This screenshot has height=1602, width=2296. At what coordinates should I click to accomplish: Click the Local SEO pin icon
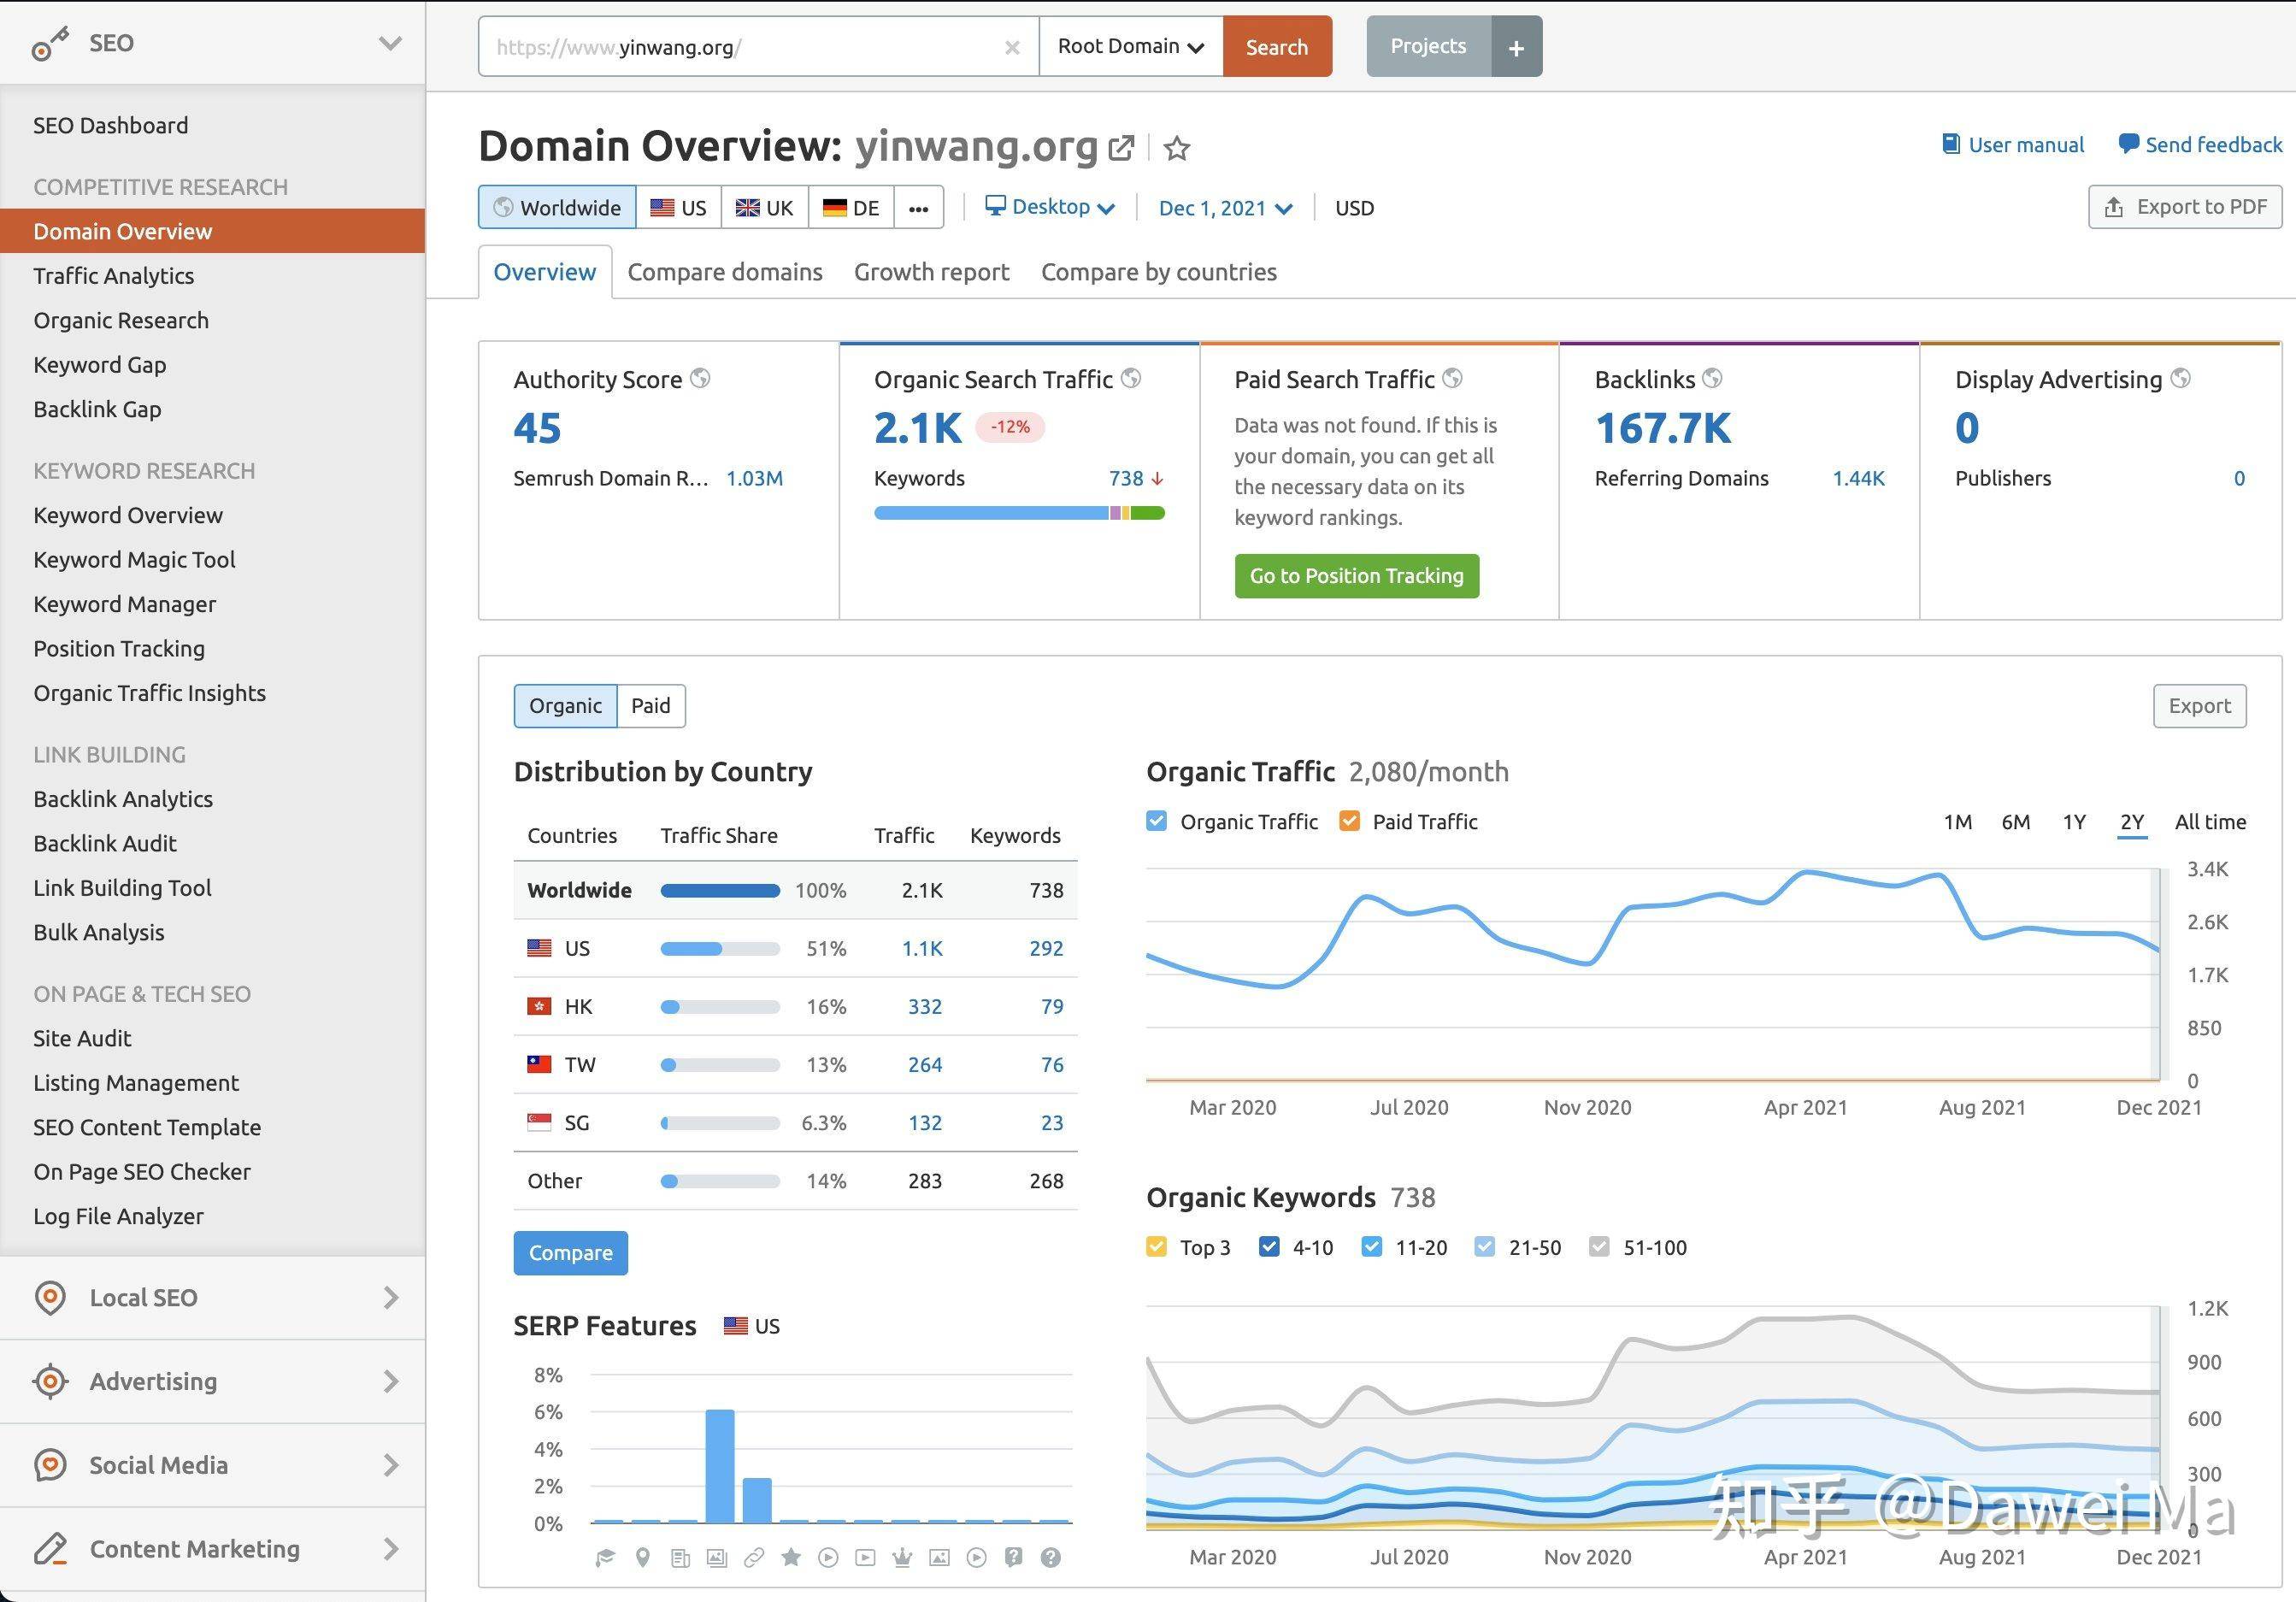click(x=50, y=1297)
